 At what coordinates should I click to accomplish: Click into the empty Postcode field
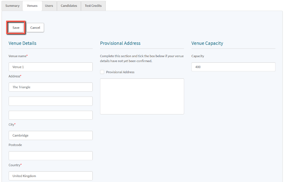(51, 156)
